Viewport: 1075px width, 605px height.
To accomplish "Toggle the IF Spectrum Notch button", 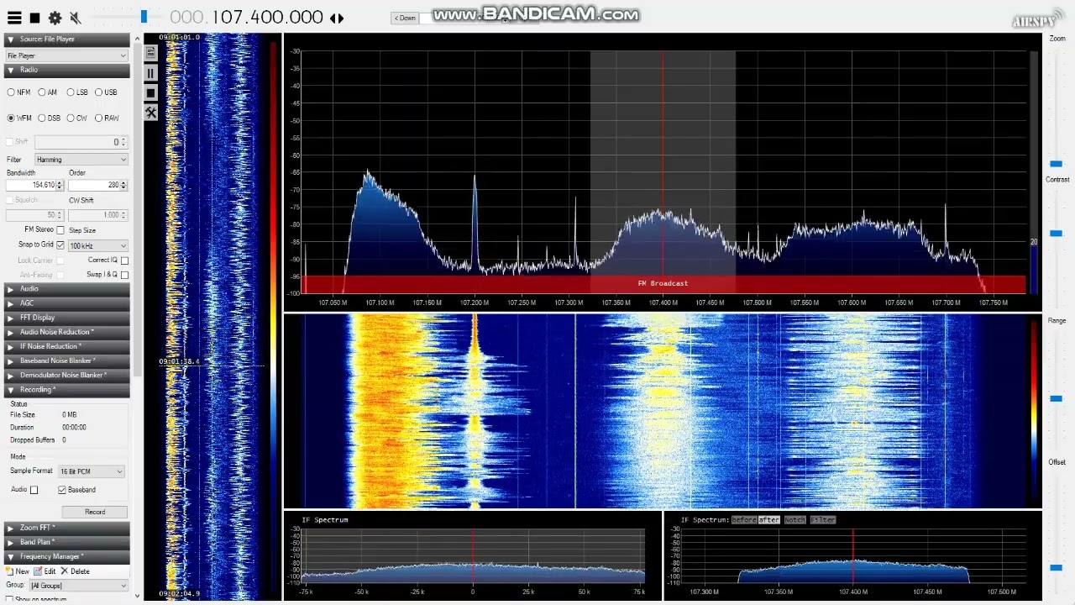I will [x=794, y=520].
